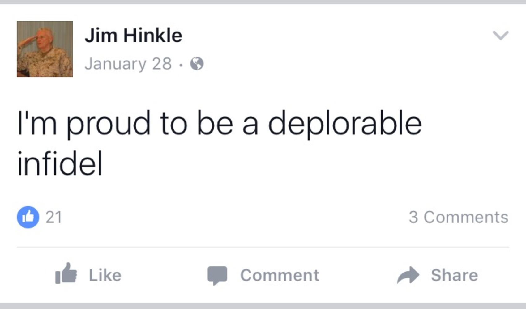This screenshot has width=526, height=309.
Task: Click the Share arrow icon
Action: pos(408,275)
